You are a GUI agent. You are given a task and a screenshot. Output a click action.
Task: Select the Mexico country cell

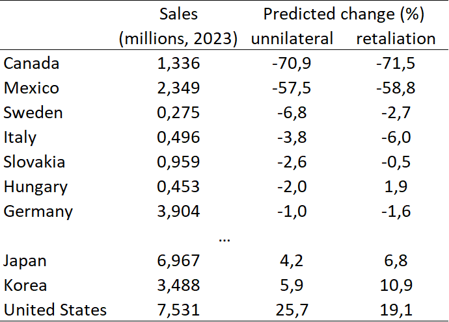31,88
